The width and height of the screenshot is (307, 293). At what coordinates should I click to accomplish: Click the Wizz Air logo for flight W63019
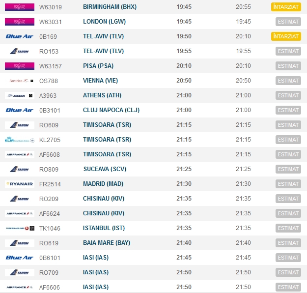coord(20,7)
